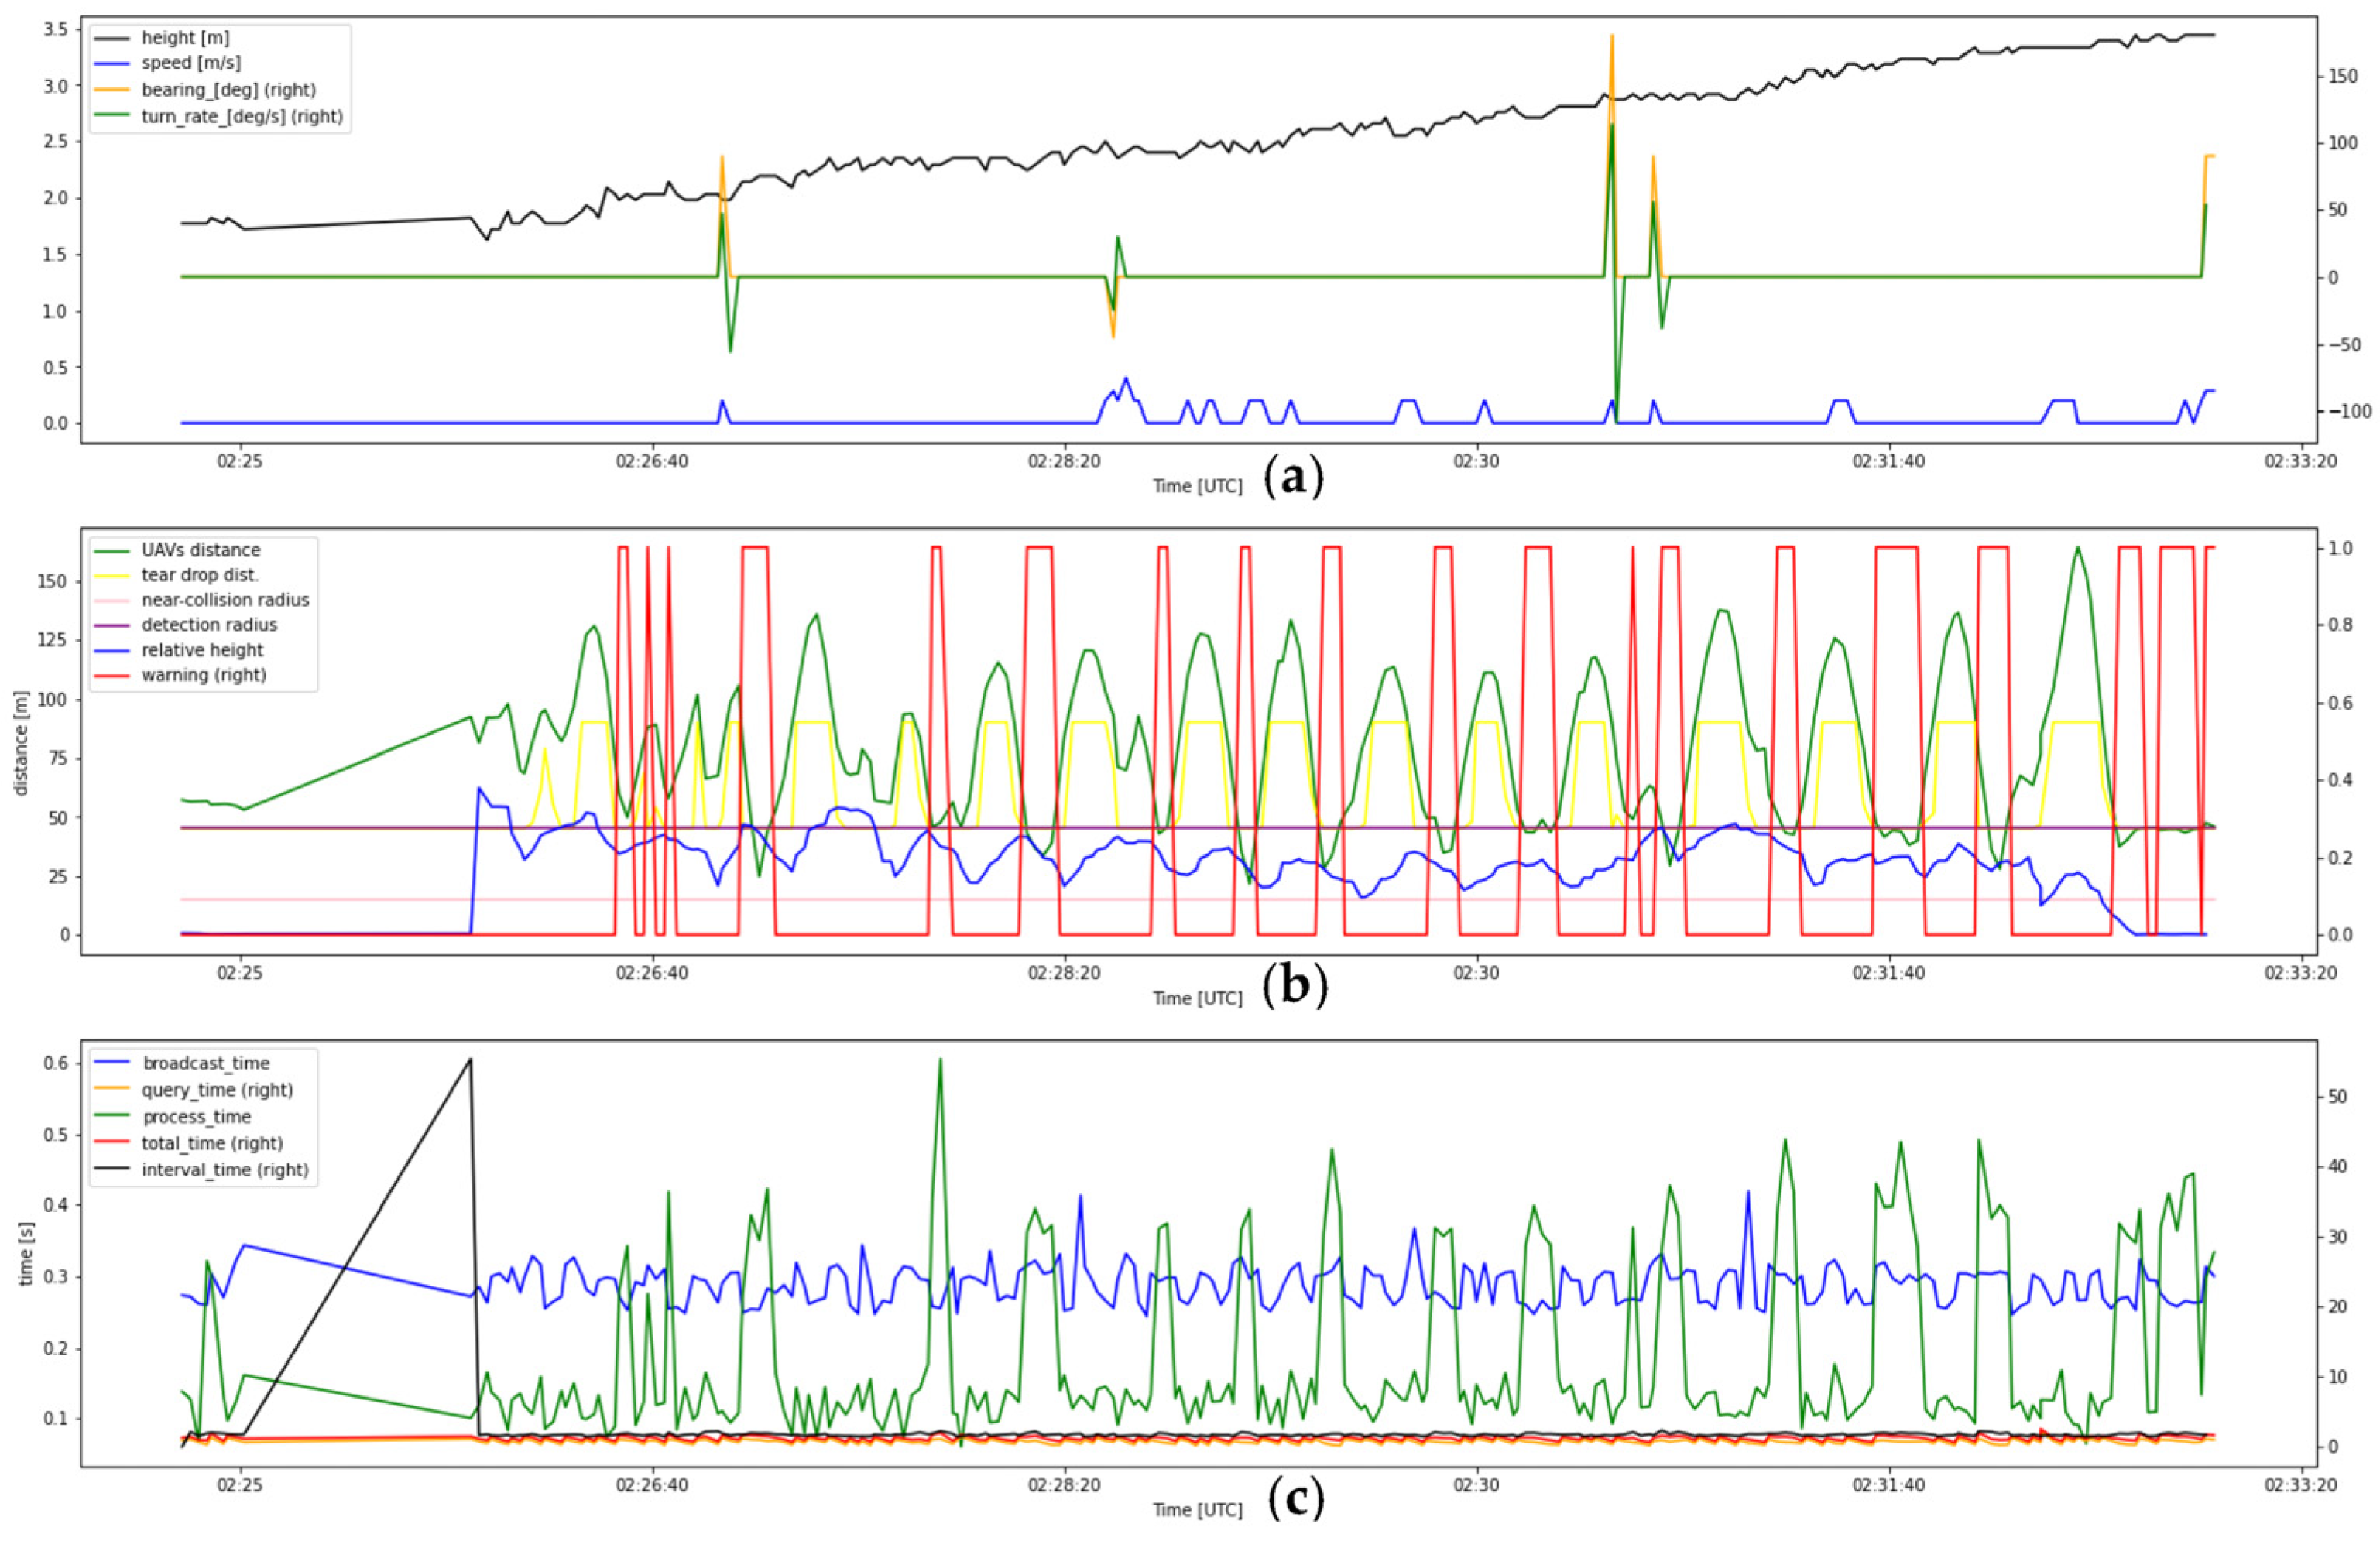Select the orange bearing_[deg] legend line swatch

[x=114, y=90]
